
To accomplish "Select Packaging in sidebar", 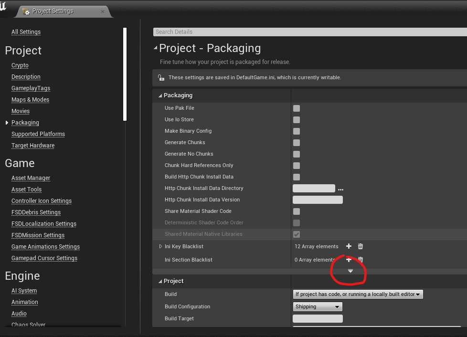I will (x=25, y=123).
